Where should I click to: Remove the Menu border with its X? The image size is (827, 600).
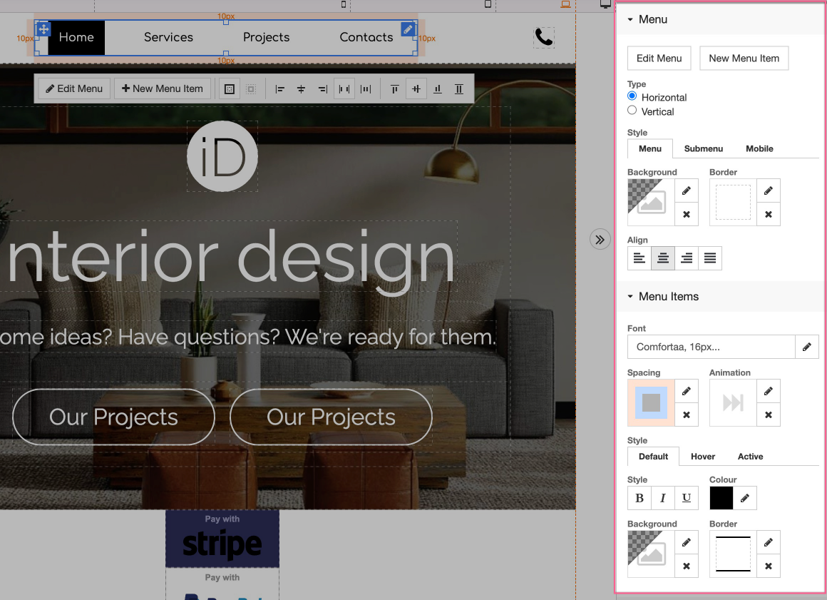[769, 214]
